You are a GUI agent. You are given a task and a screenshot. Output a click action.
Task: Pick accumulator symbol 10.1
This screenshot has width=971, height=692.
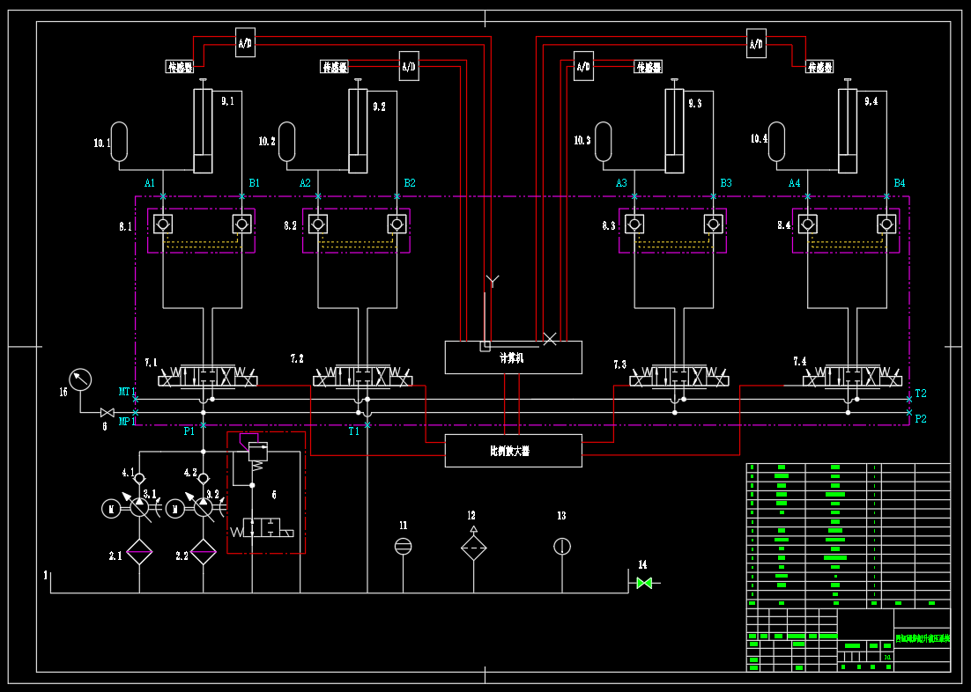pyautogui.click(x=119, y=142)
